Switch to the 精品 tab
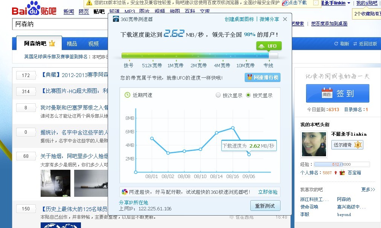Screen dimensions: 381x228 tap(72, 44)
